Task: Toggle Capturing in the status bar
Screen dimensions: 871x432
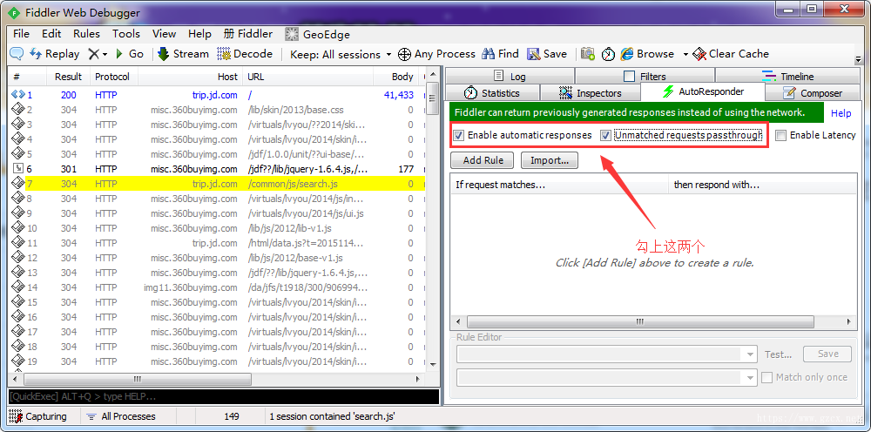Action: [37, 416]
